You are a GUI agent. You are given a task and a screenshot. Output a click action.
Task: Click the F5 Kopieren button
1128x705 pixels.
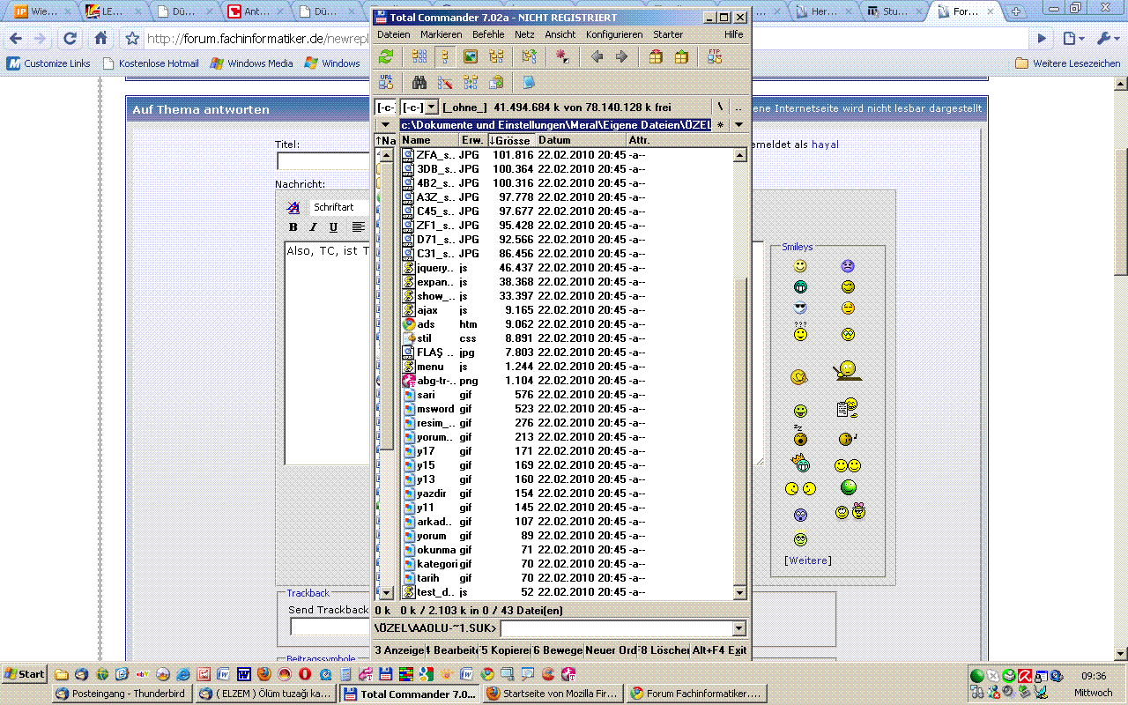(505, 650)
